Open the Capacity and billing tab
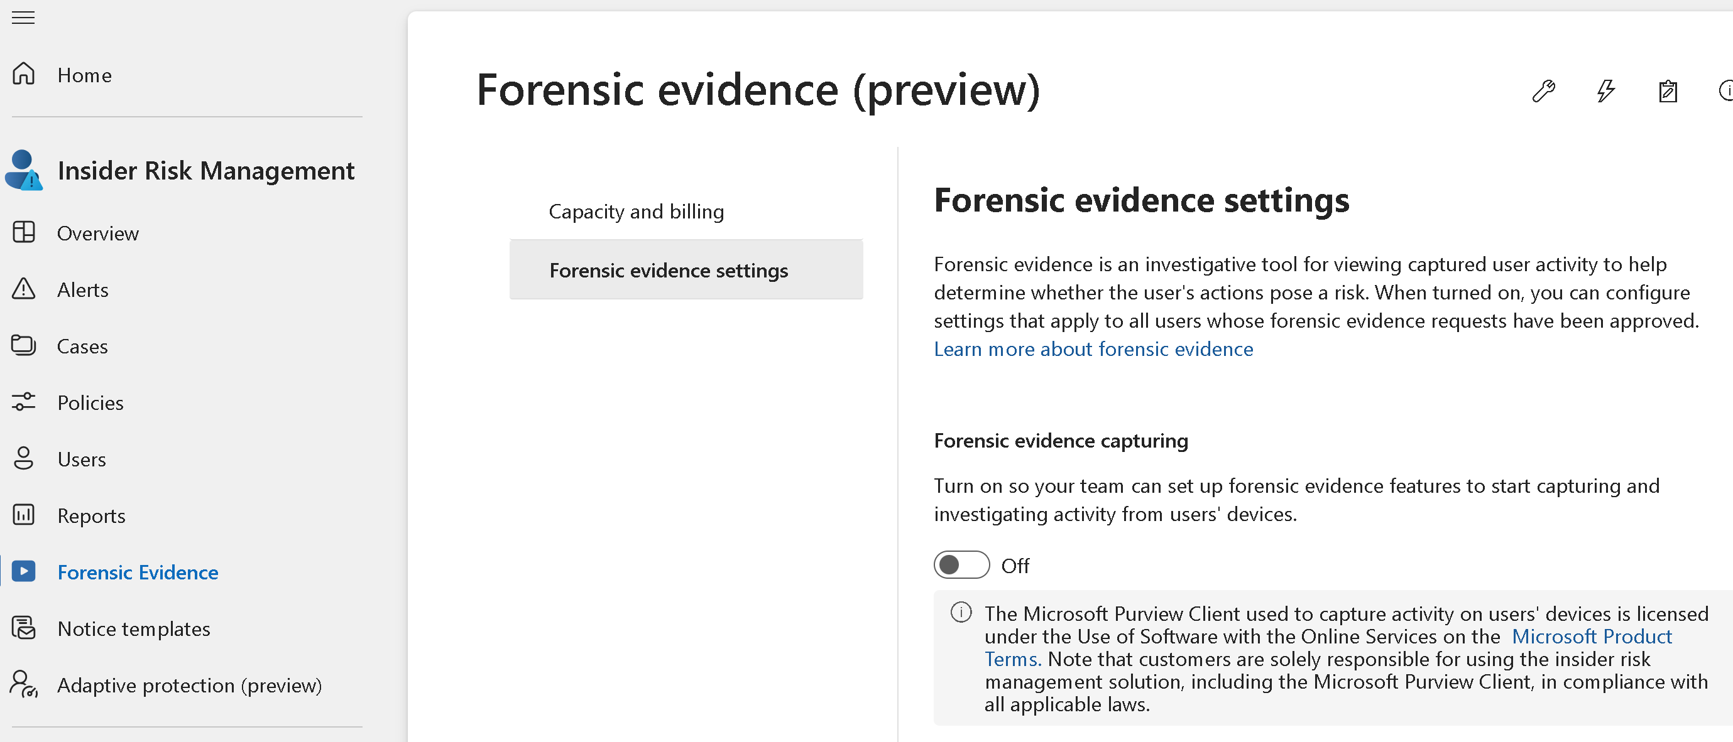This screenshot has height=742, width=1733. click(x=636, y=212)
